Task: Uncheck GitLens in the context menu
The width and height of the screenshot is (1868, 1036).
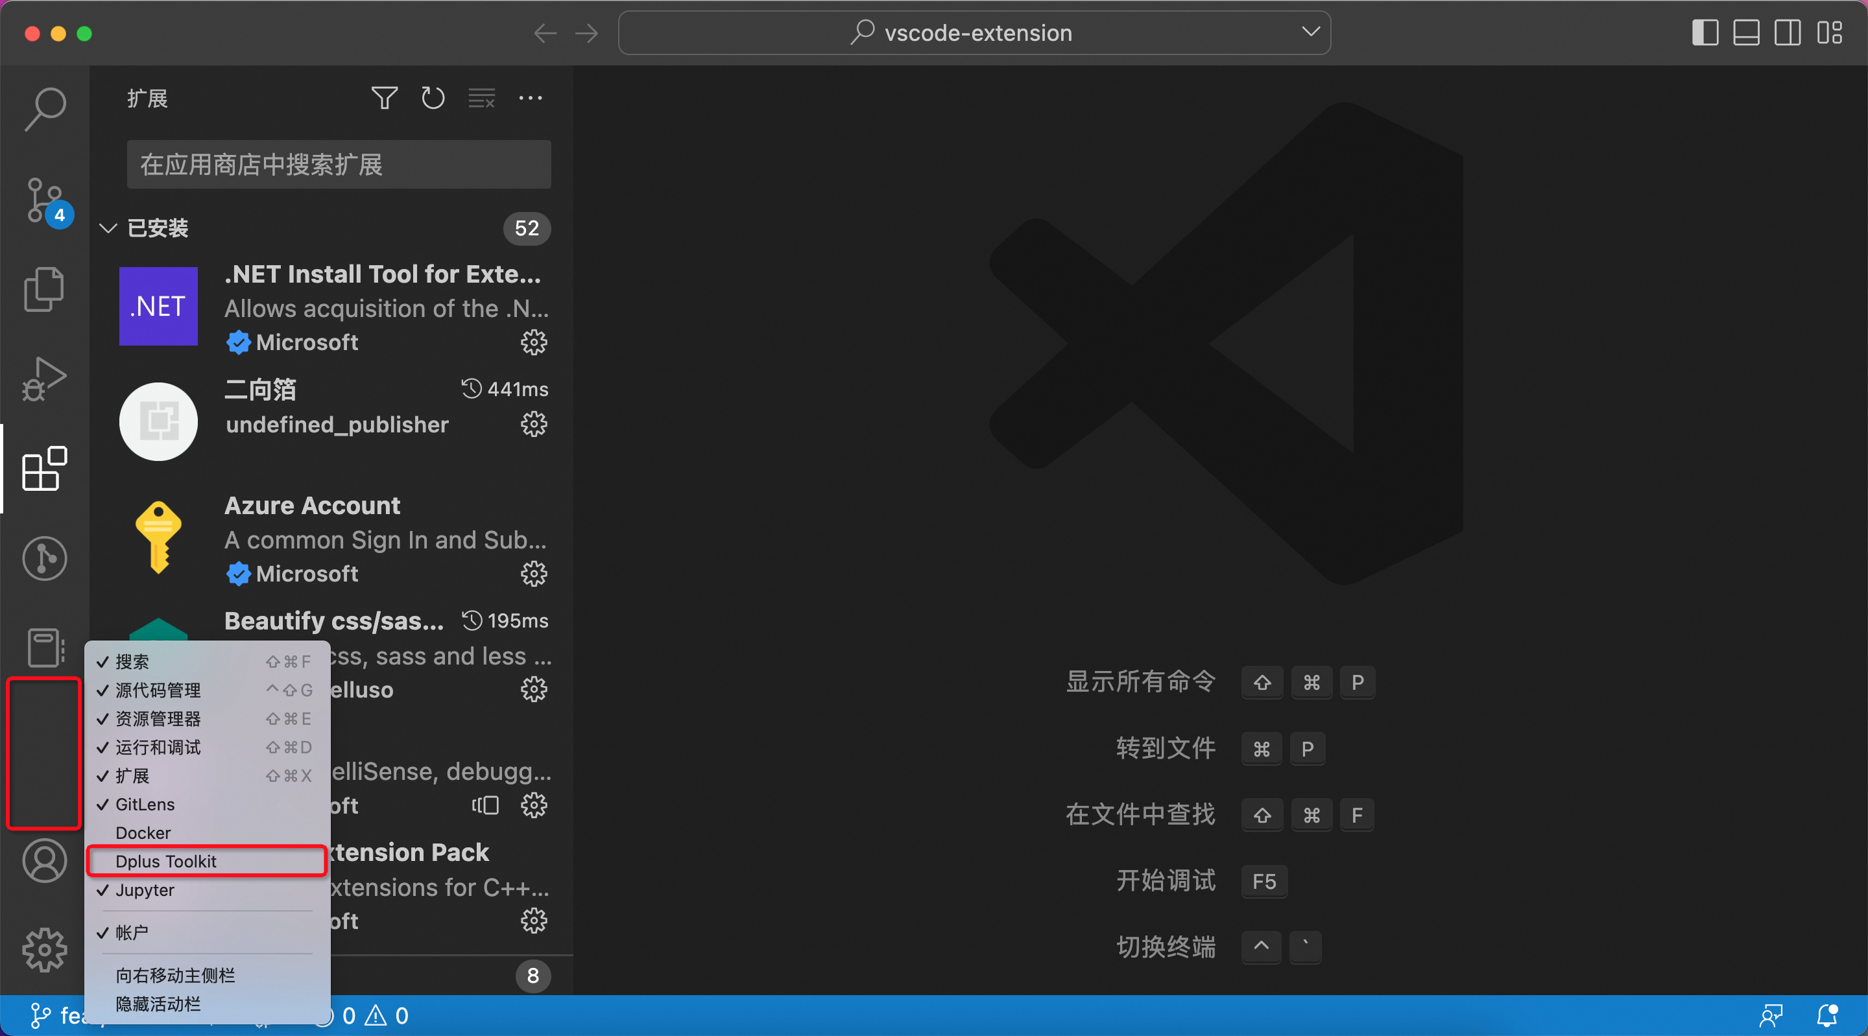Action: pyautogui.click(x=208, y=804)
